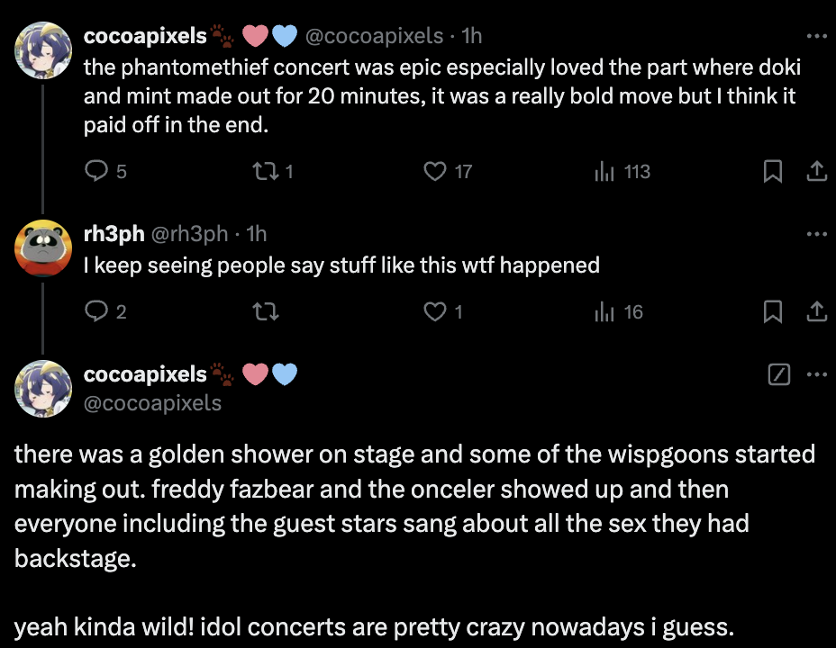This screenshot has height=648, width=836.
Task: Reply to rh3ph's tweet
Action: pos(95,311)
